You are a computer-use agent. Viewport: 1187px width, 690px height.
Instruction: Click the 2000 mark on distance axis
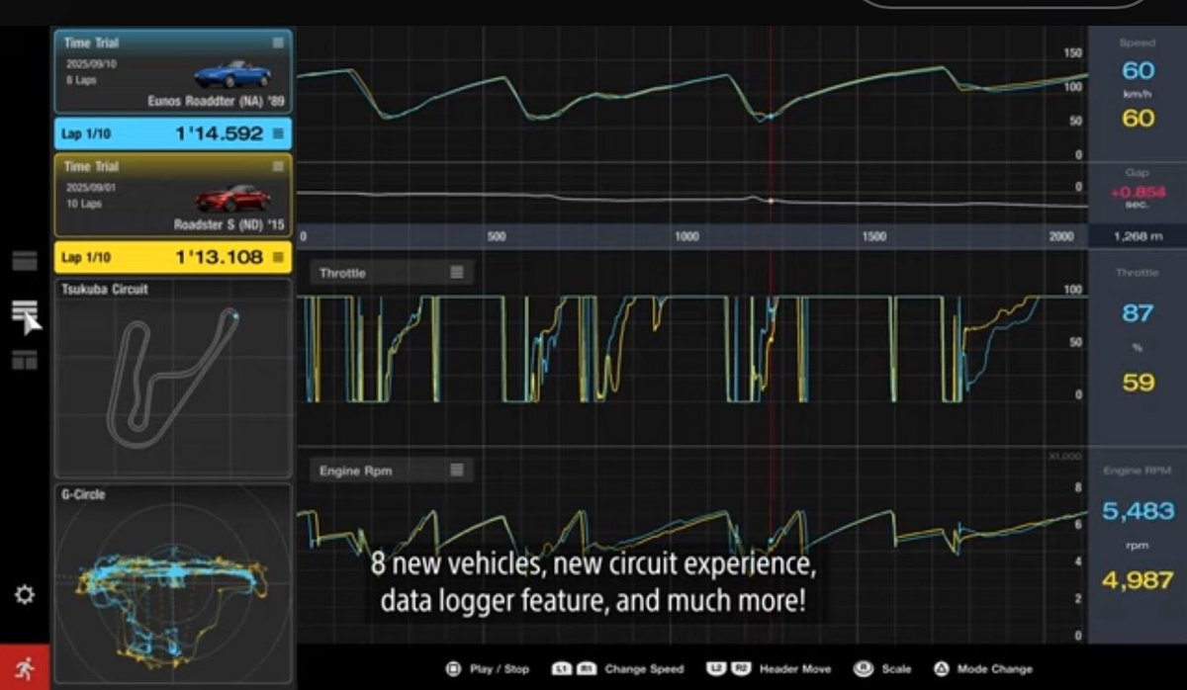pyautogui.click(x=1060, y=237)
